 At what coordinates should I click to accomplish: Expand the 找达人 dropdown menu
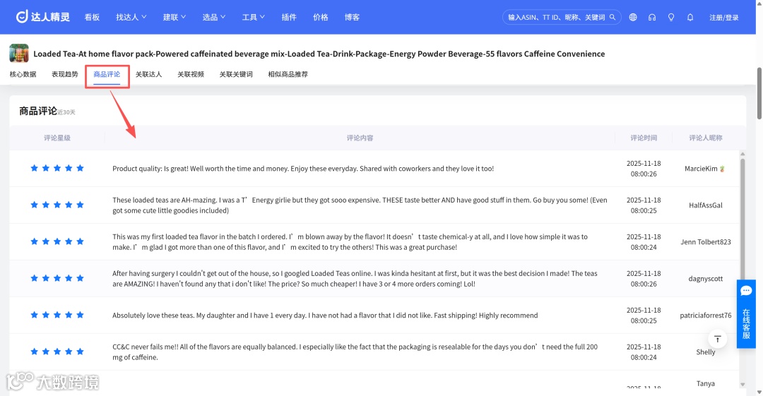pos(131,17)
